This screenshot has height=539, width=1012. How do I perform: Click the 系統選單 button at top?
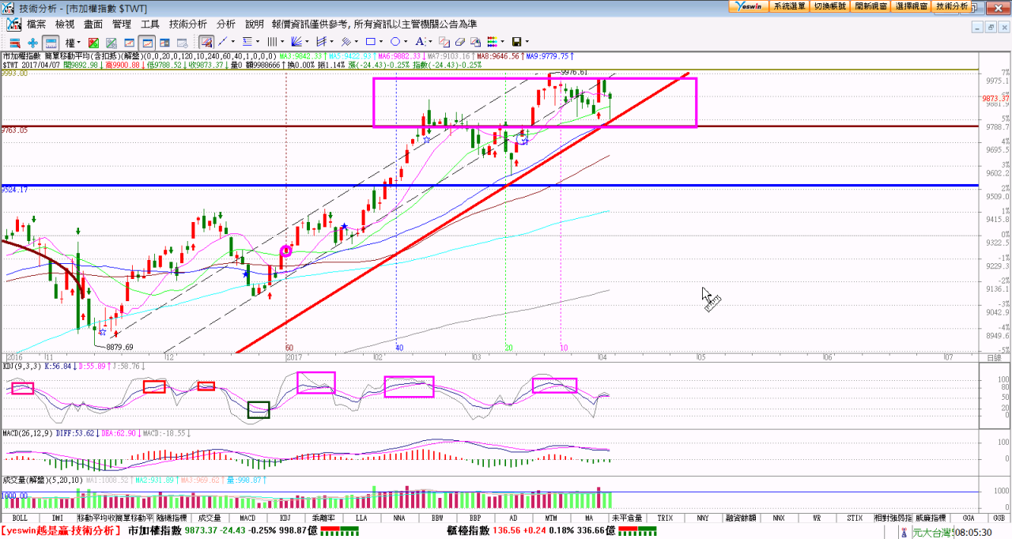[789, 6]
